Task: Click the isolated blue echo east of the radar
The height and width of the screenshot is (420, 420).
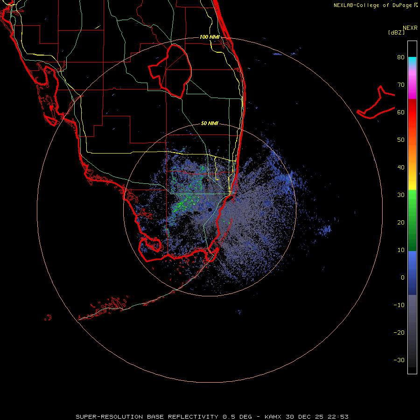Action: [325, 230]
